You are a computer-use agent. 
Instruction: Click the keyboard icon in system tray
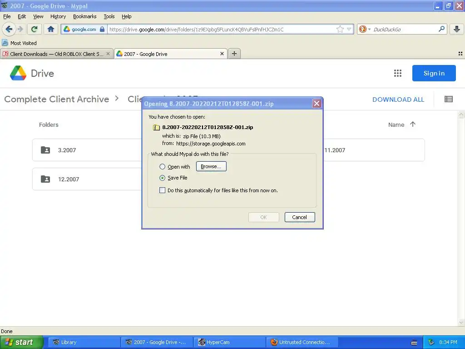(x=414, y=343)
